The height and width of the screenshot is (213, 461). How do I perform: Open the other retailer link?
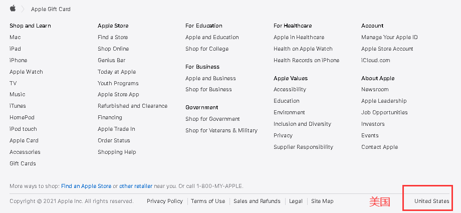pos(136,186)
